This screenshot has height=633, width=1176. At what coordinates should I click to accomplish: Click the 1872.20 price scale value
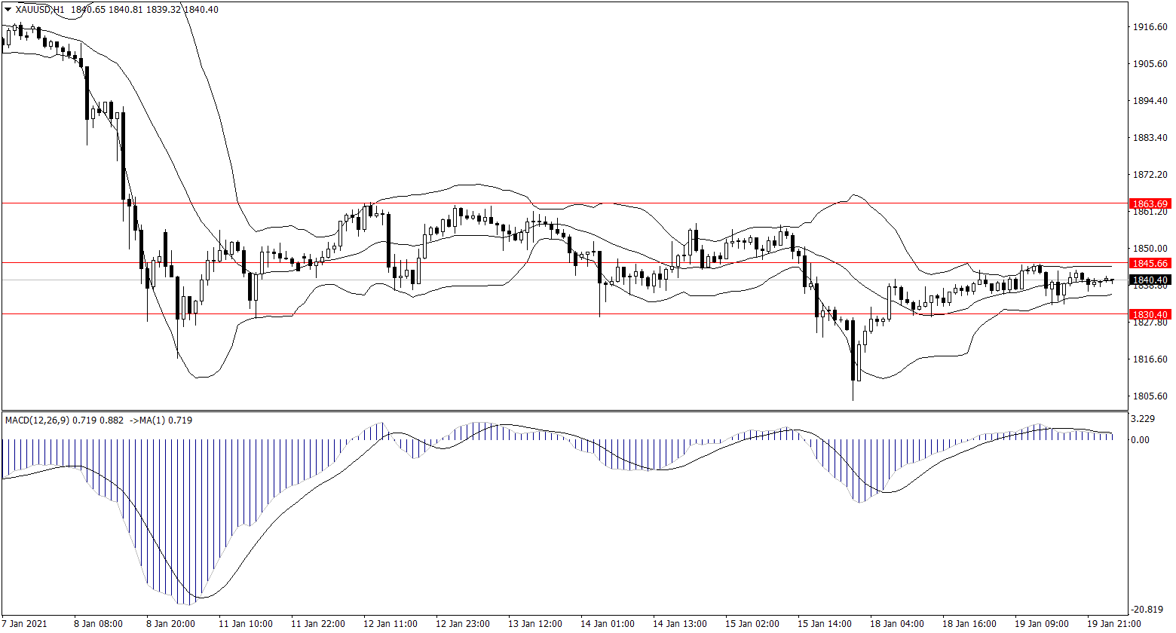[x=1150, y=175]
